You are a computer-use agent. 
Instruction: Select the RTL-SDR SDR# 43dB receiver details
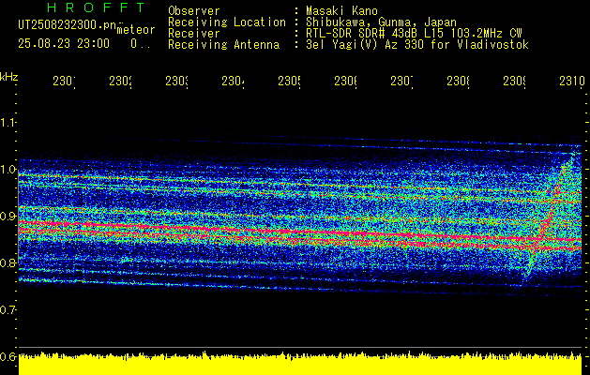point(414,34)
